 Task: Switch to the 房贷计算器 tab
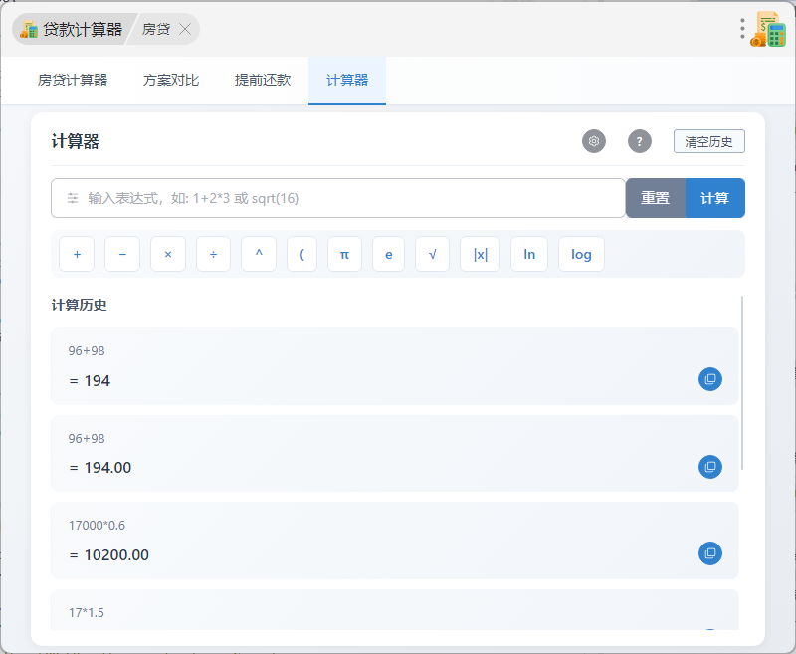(73, 81)
